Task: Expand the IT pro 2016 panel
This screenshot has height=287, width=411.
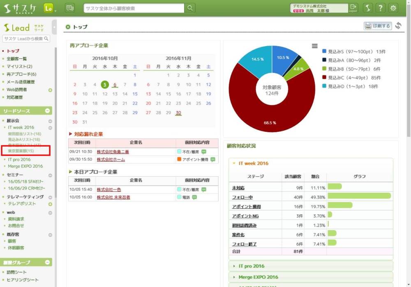Action: tap(252, 266)
